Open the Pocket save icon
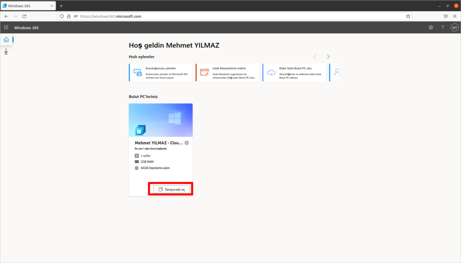Image resolution: width=461 pixels, height=263 pixels. tap(446, 16)
